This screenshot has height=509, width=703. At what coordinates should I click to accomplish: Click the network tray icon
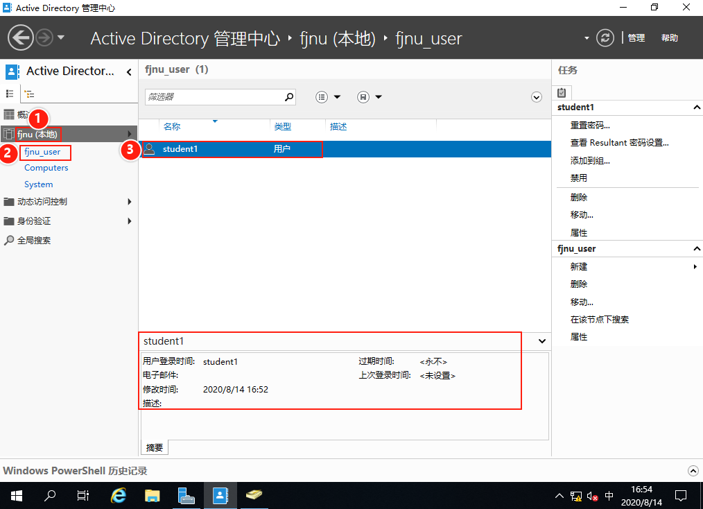click(575, 497)
